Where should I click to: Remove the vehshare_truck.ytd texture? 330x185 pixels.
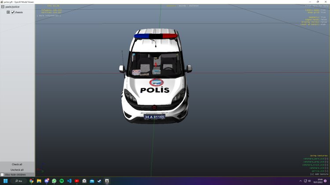pyautogui.click(x=326, y=165)
